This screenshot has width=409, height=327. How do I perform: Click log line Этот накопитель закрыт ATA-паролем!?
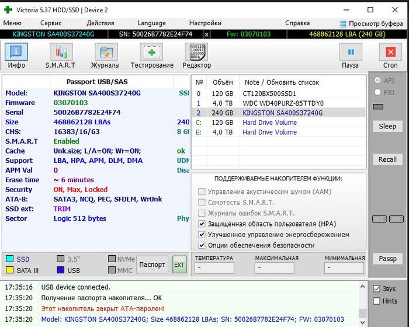tap(103, 308)
